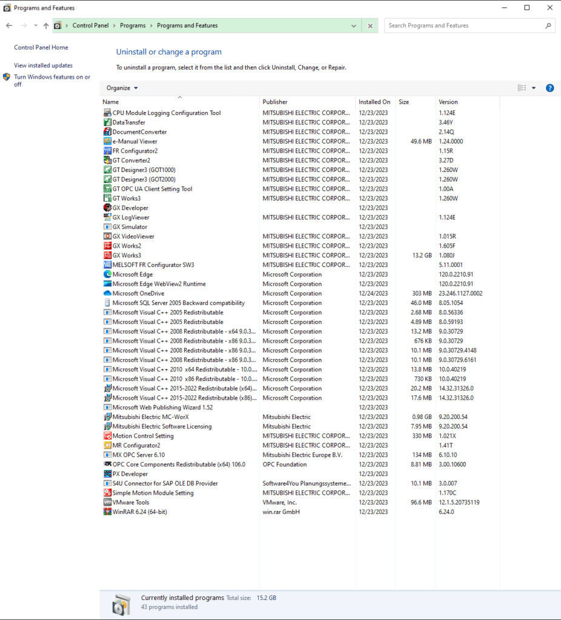Select OPC Core Components Redistributable (x64) entry
Screen dimensions: 561x620
[x=299, y=464]
